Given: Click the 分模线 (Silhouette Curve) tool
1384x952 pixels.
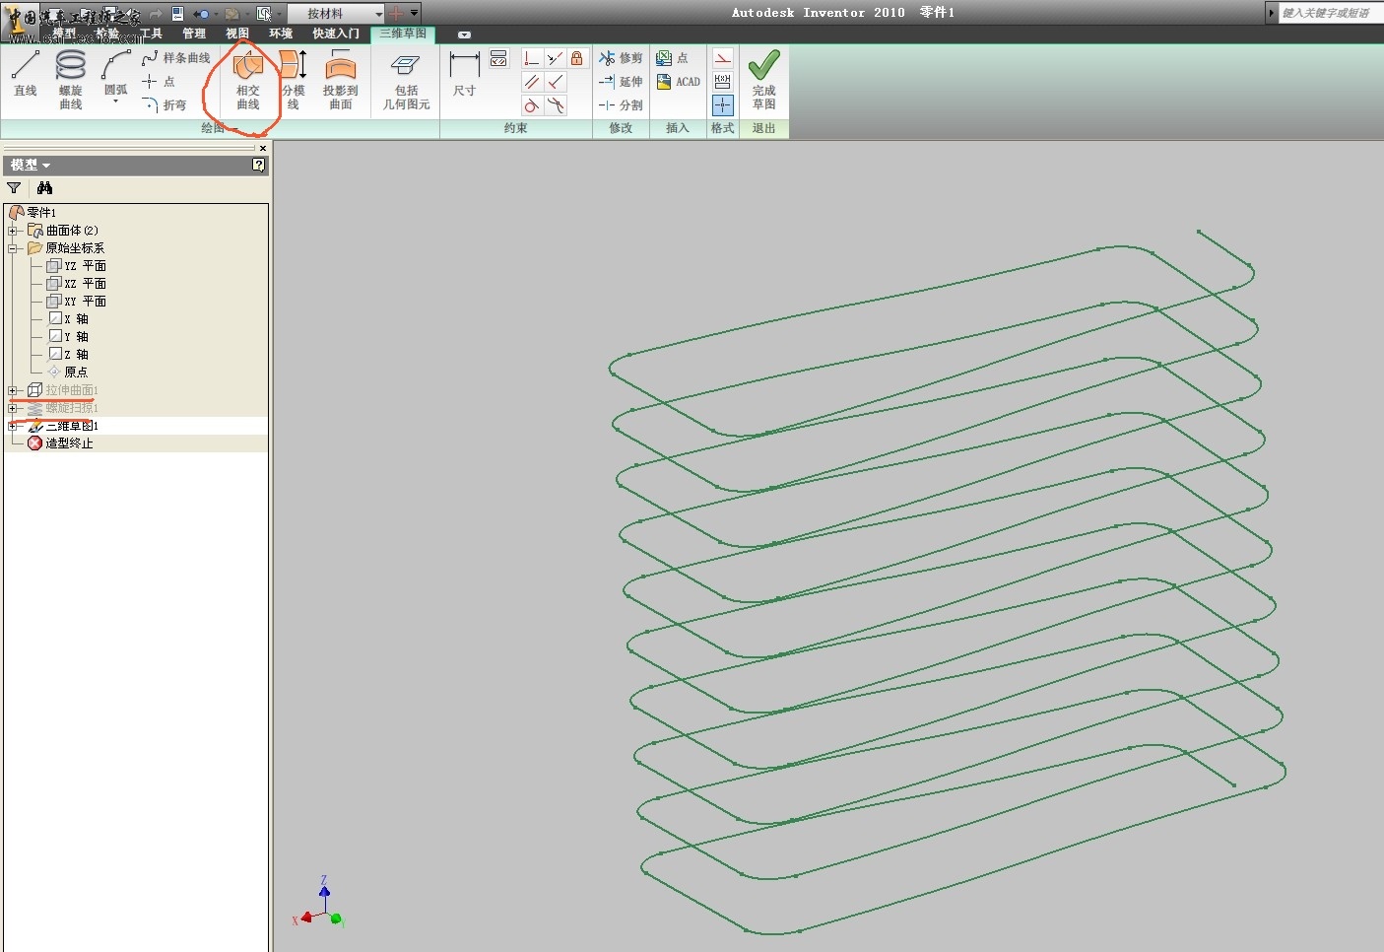Looking at the screenshot, I should tap(294, 79).
